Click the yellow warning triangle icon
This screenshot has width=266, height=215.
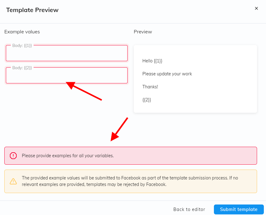(13, 181)
